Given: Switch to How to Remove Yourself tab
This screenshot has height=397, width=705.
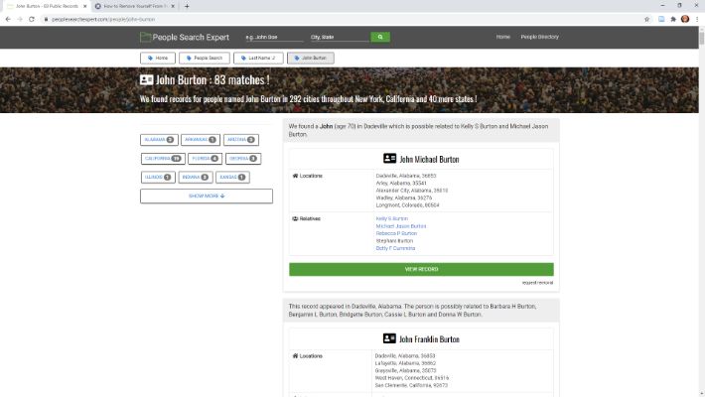Looking at the screenshot, I should 135,6.
